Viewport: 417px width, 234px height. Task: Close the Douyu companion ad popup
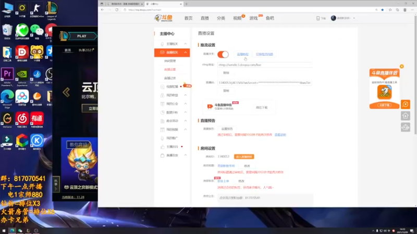tap(401, 67)
